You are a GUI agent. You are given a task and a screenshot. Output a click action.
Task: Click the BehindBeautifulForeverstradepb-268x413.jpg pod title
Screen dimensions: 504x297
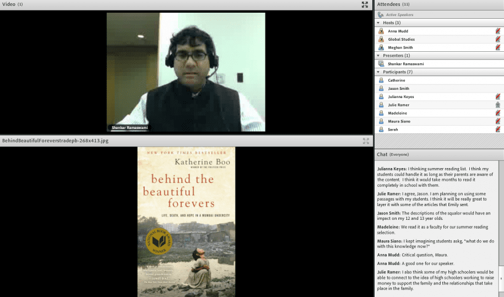[x=55, y=141]
